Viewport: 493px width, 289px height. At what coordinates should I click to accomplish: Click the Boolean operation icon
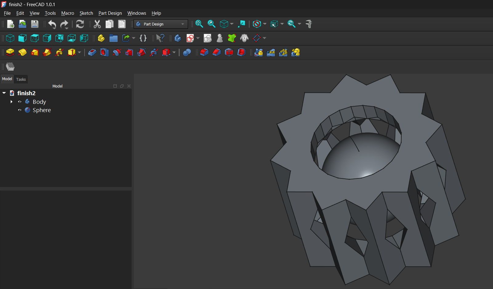[x=187, y=53]
